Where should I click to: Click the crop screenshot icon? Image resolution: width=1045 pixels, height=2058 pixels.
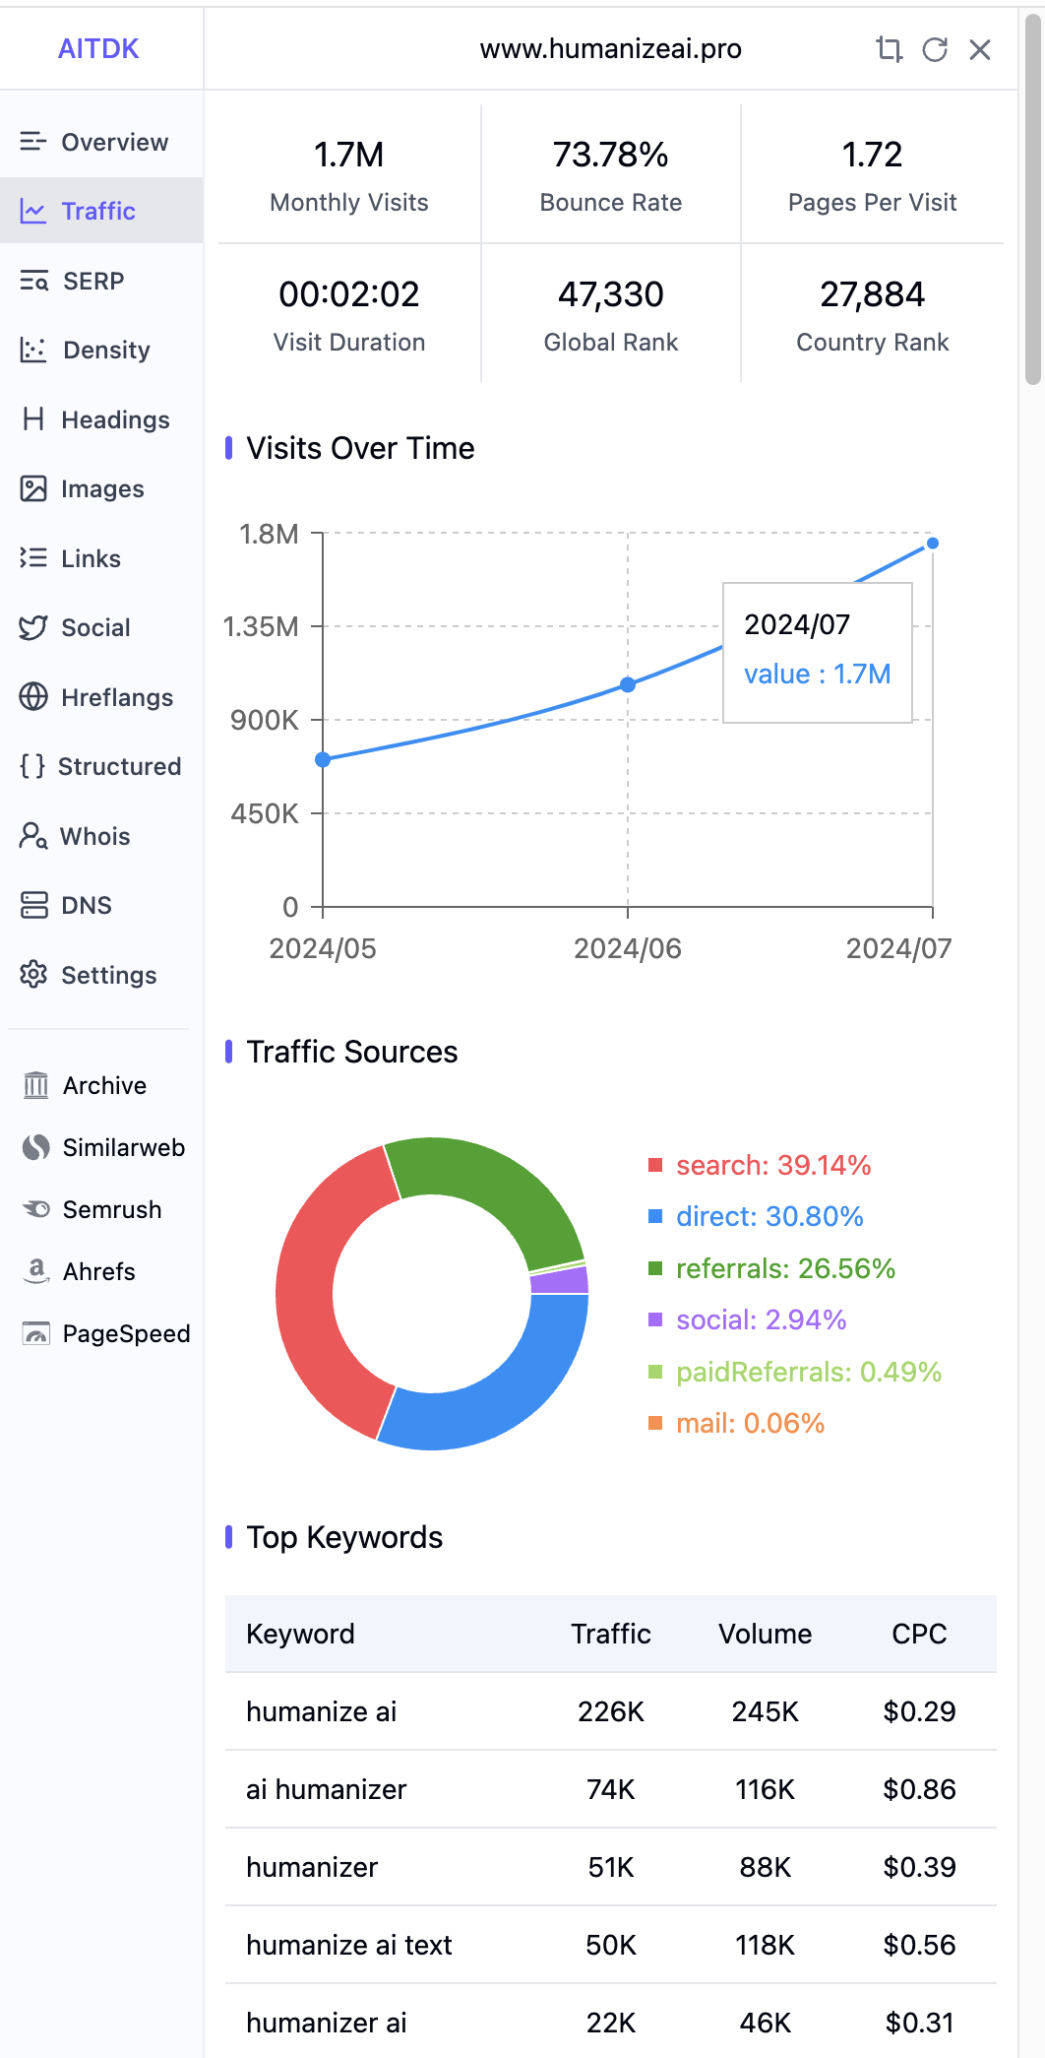click(890, 49)
